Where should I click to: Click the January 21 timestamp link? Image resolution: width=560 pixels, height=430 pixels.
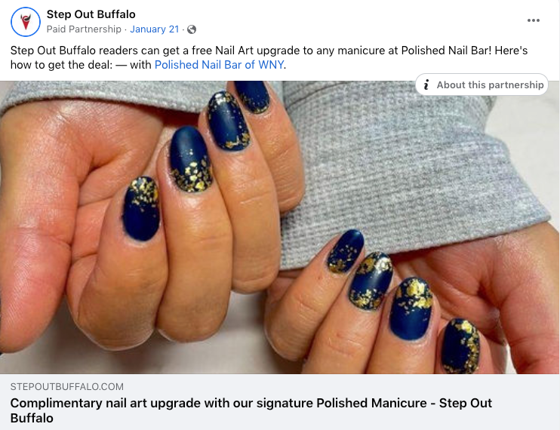[x=154, y=29]
